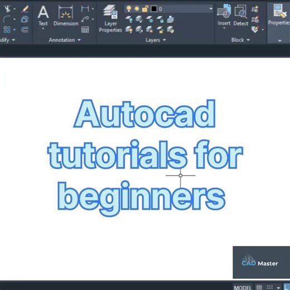Toggle layer 0 padlock in layer list
This screenshot has width=290, height=290.
click(x=145, y=8)
